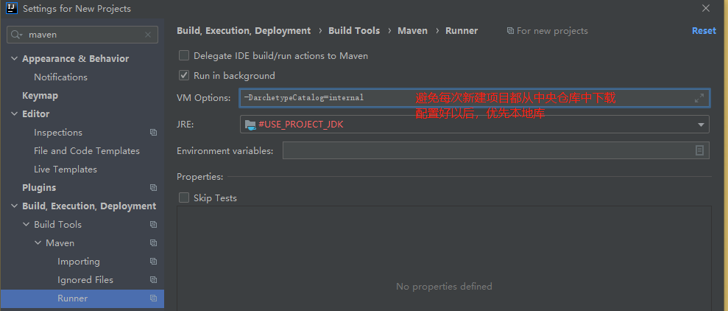
Task: Click the search magnifier icon in the settings search box
Action: pos(16,35)
